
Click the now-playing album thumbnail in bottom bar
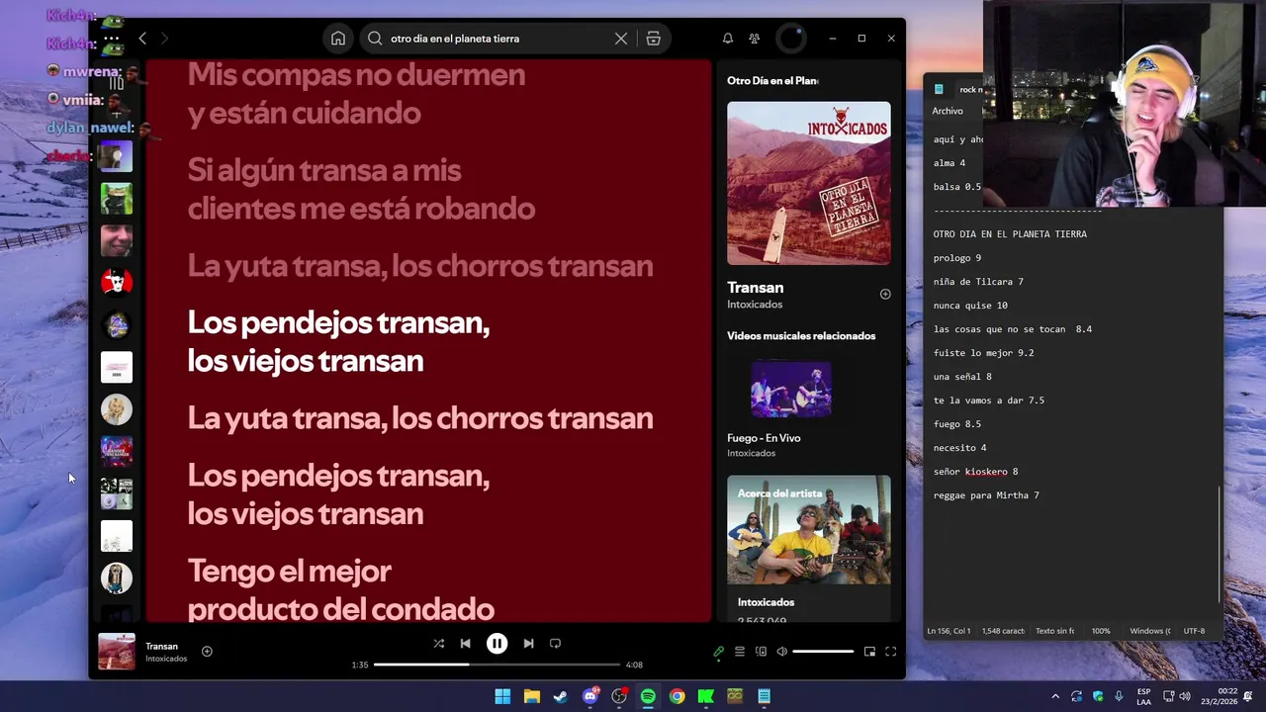point(117,652)
